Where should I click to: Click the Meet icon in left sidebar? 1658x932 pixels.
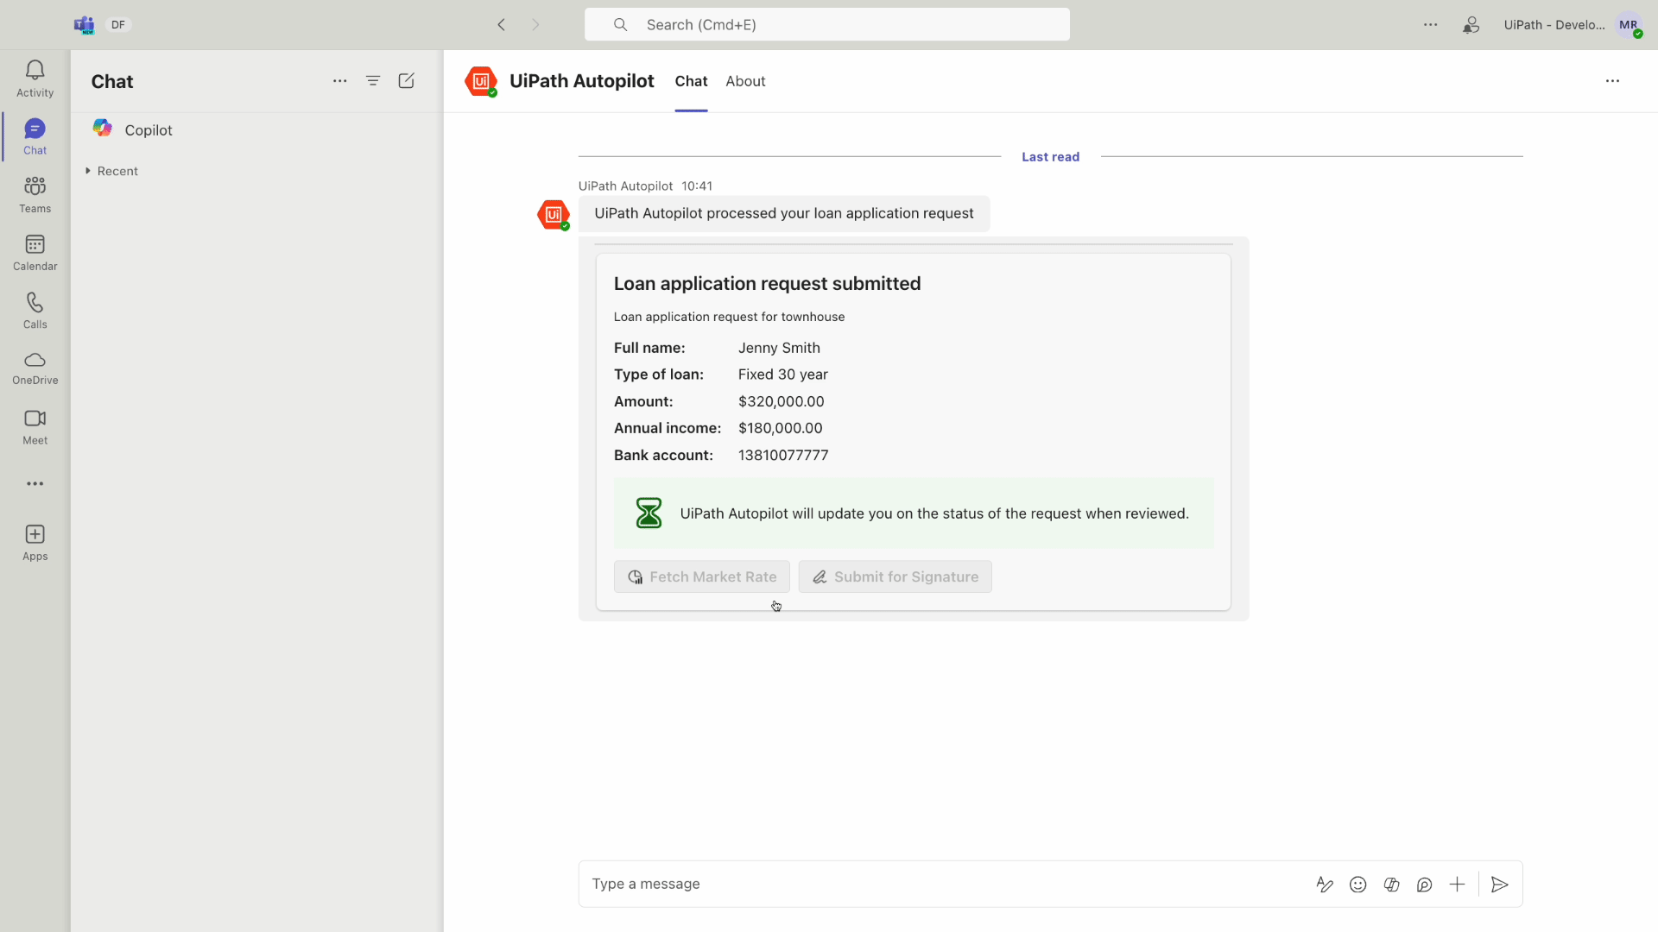pyautogui.click(x=35, y=425)
